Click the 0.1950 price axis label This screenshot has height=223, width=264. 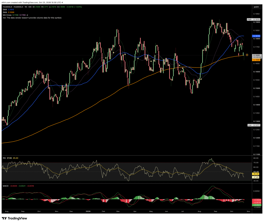[x=257, y=14]
